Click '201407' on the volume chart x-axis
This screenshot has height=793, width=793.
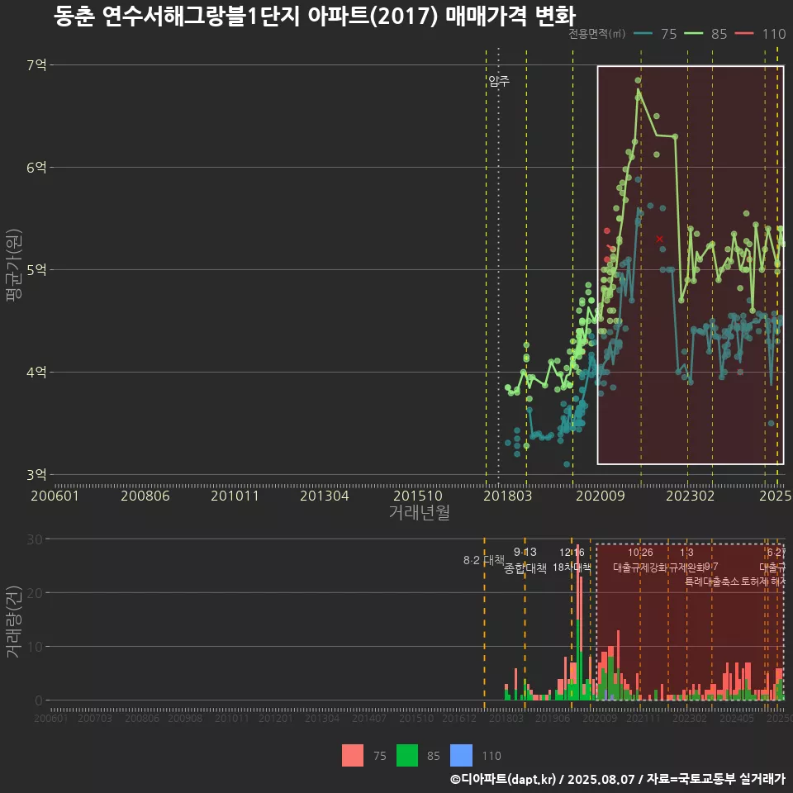coord(369,718)
